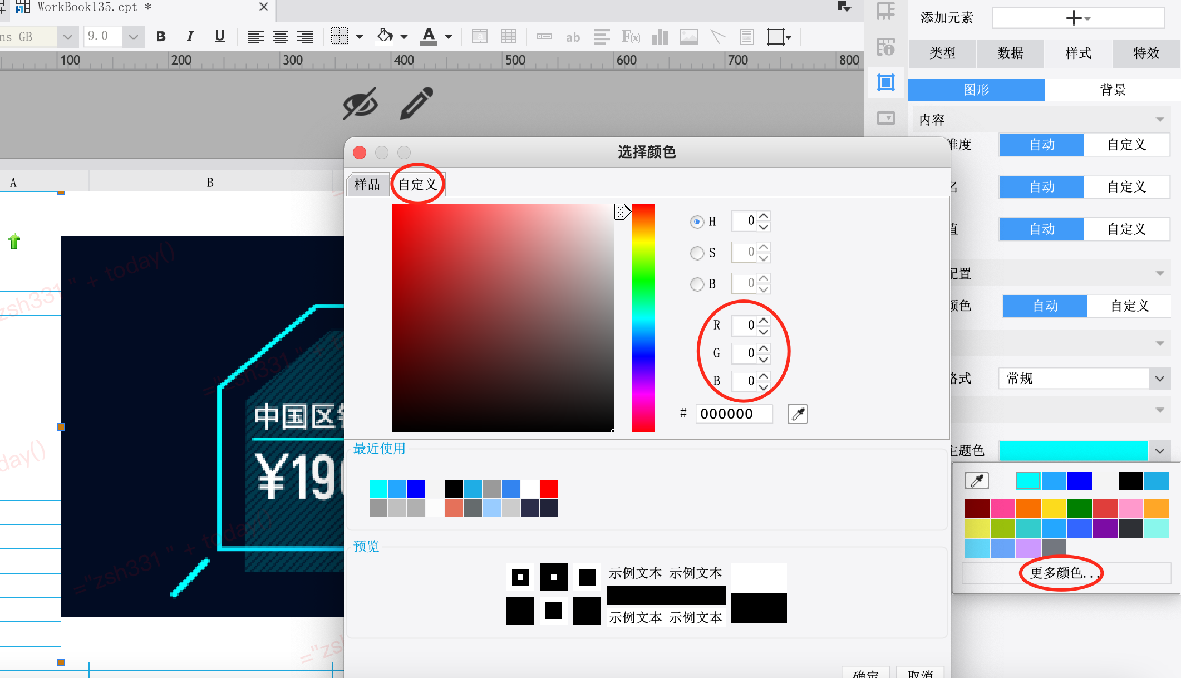Click the G value input field
This screenshot has width=1181, height=678.
pos(744,352)
